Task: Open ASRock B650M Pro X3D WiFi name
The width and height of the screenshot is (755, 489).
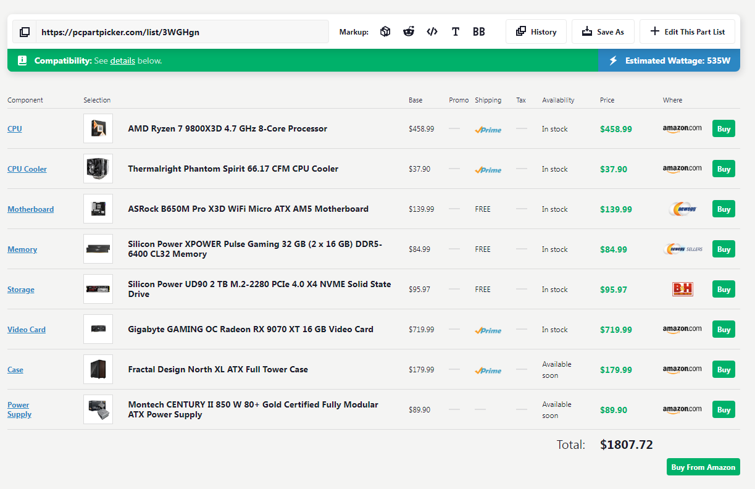Action: point(248,209)
